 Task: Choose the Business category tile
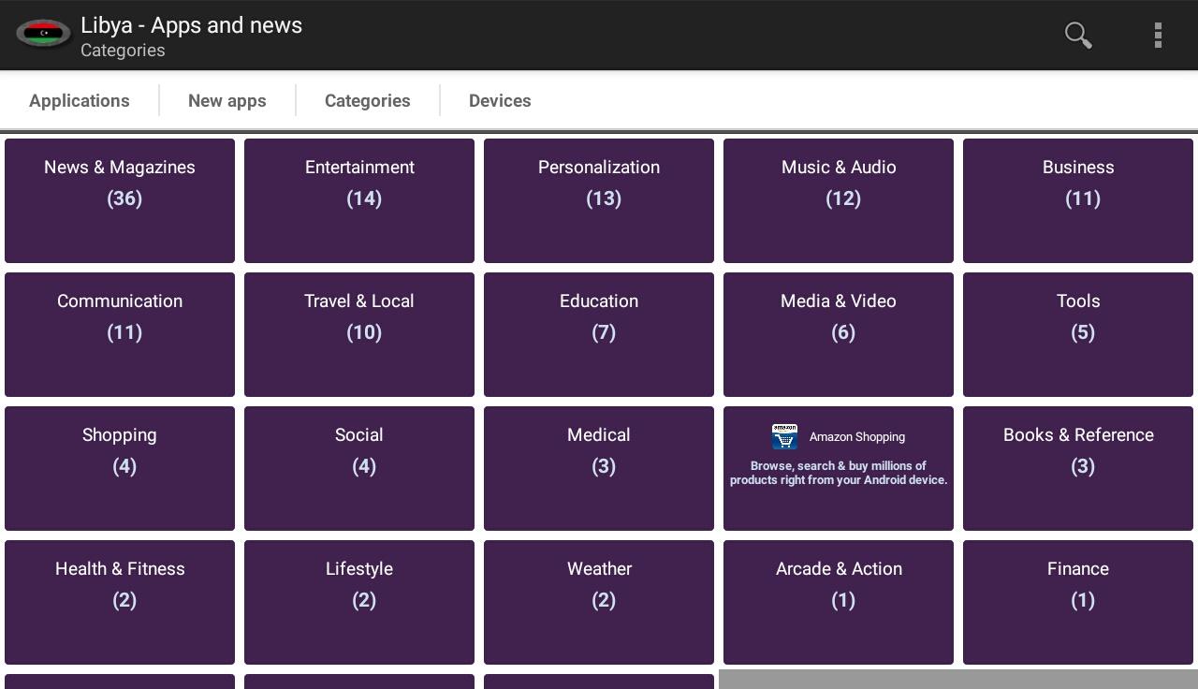[x=1078, y=200]
